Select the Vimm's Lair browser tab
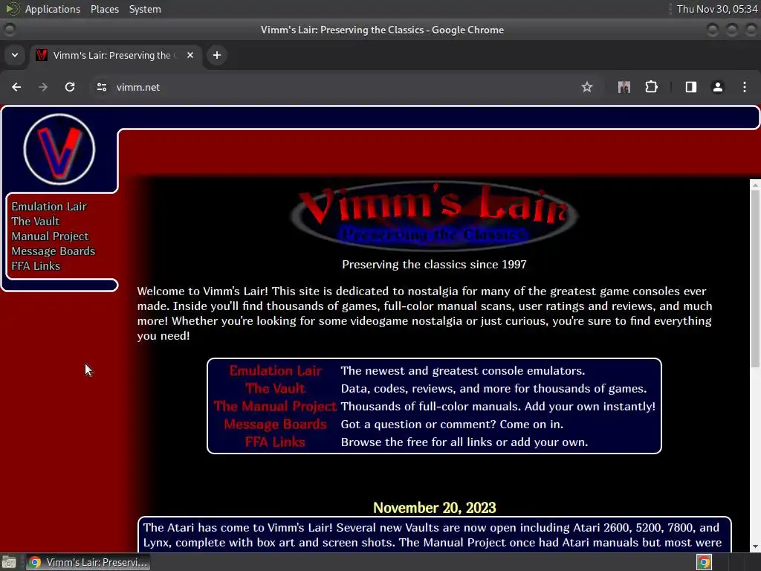 [115, 55]
